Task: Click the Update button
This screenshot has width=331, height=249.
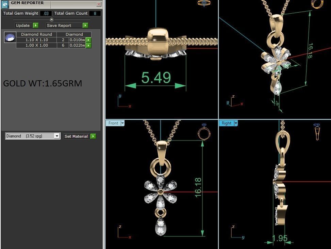Action: pyautogui.click(x=24, y=25)
